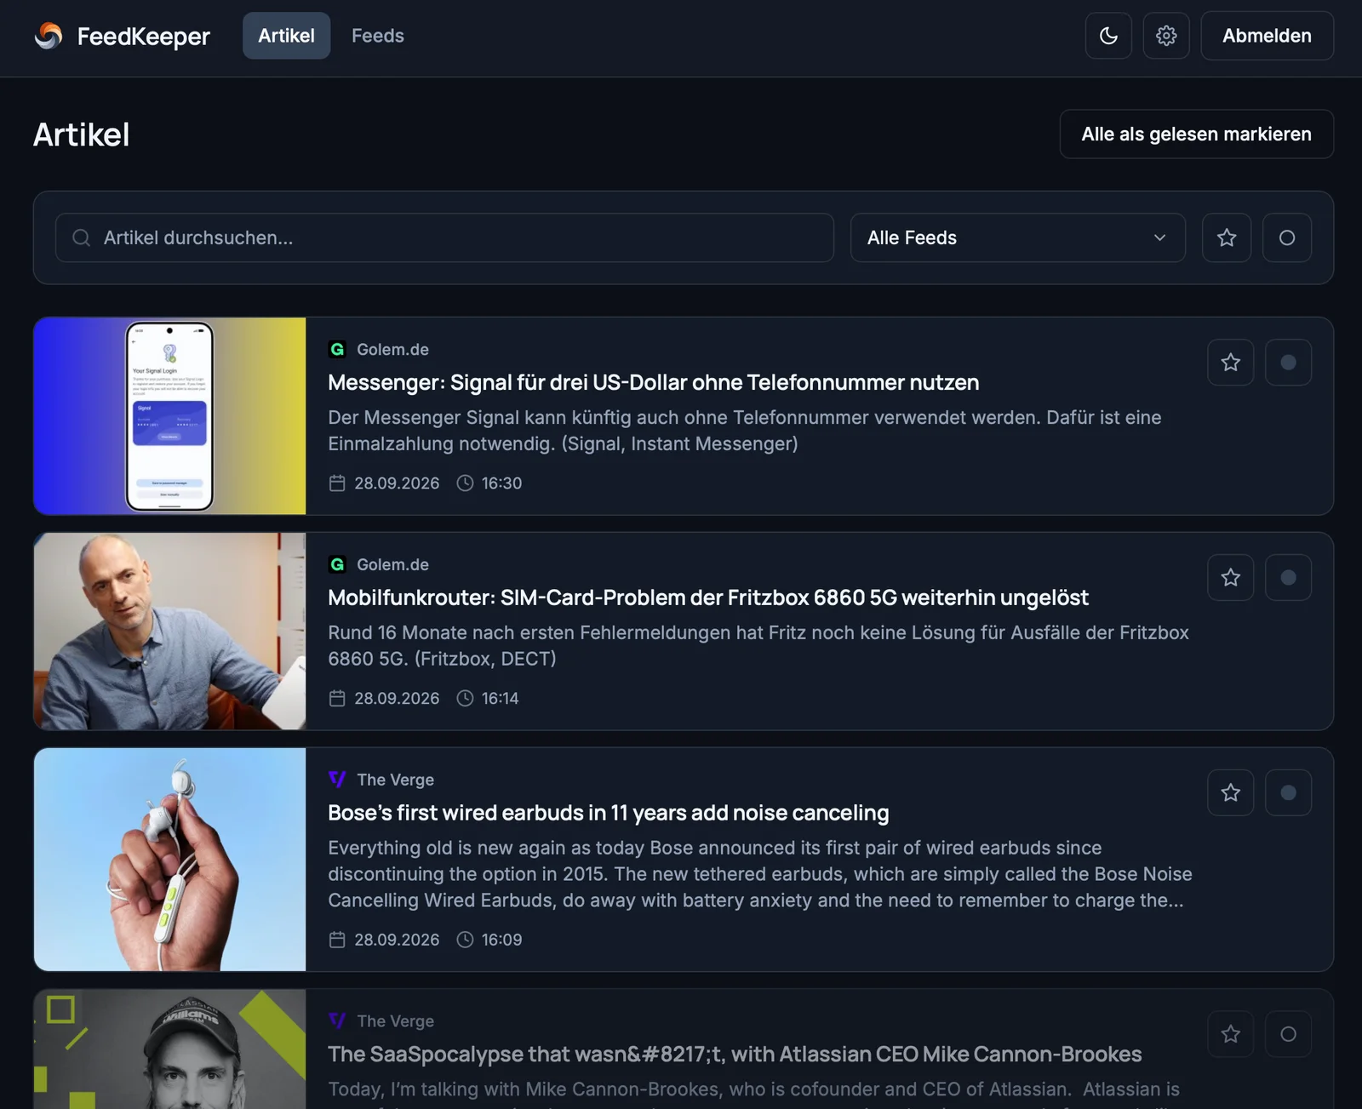Click the time 16:30
The width and height of the screenshot is (1362, 1109).
501,483
